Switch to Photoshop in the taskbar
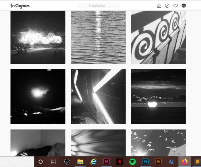The width and height of the screenshot is (201, 167). click(x=145, y=162)
